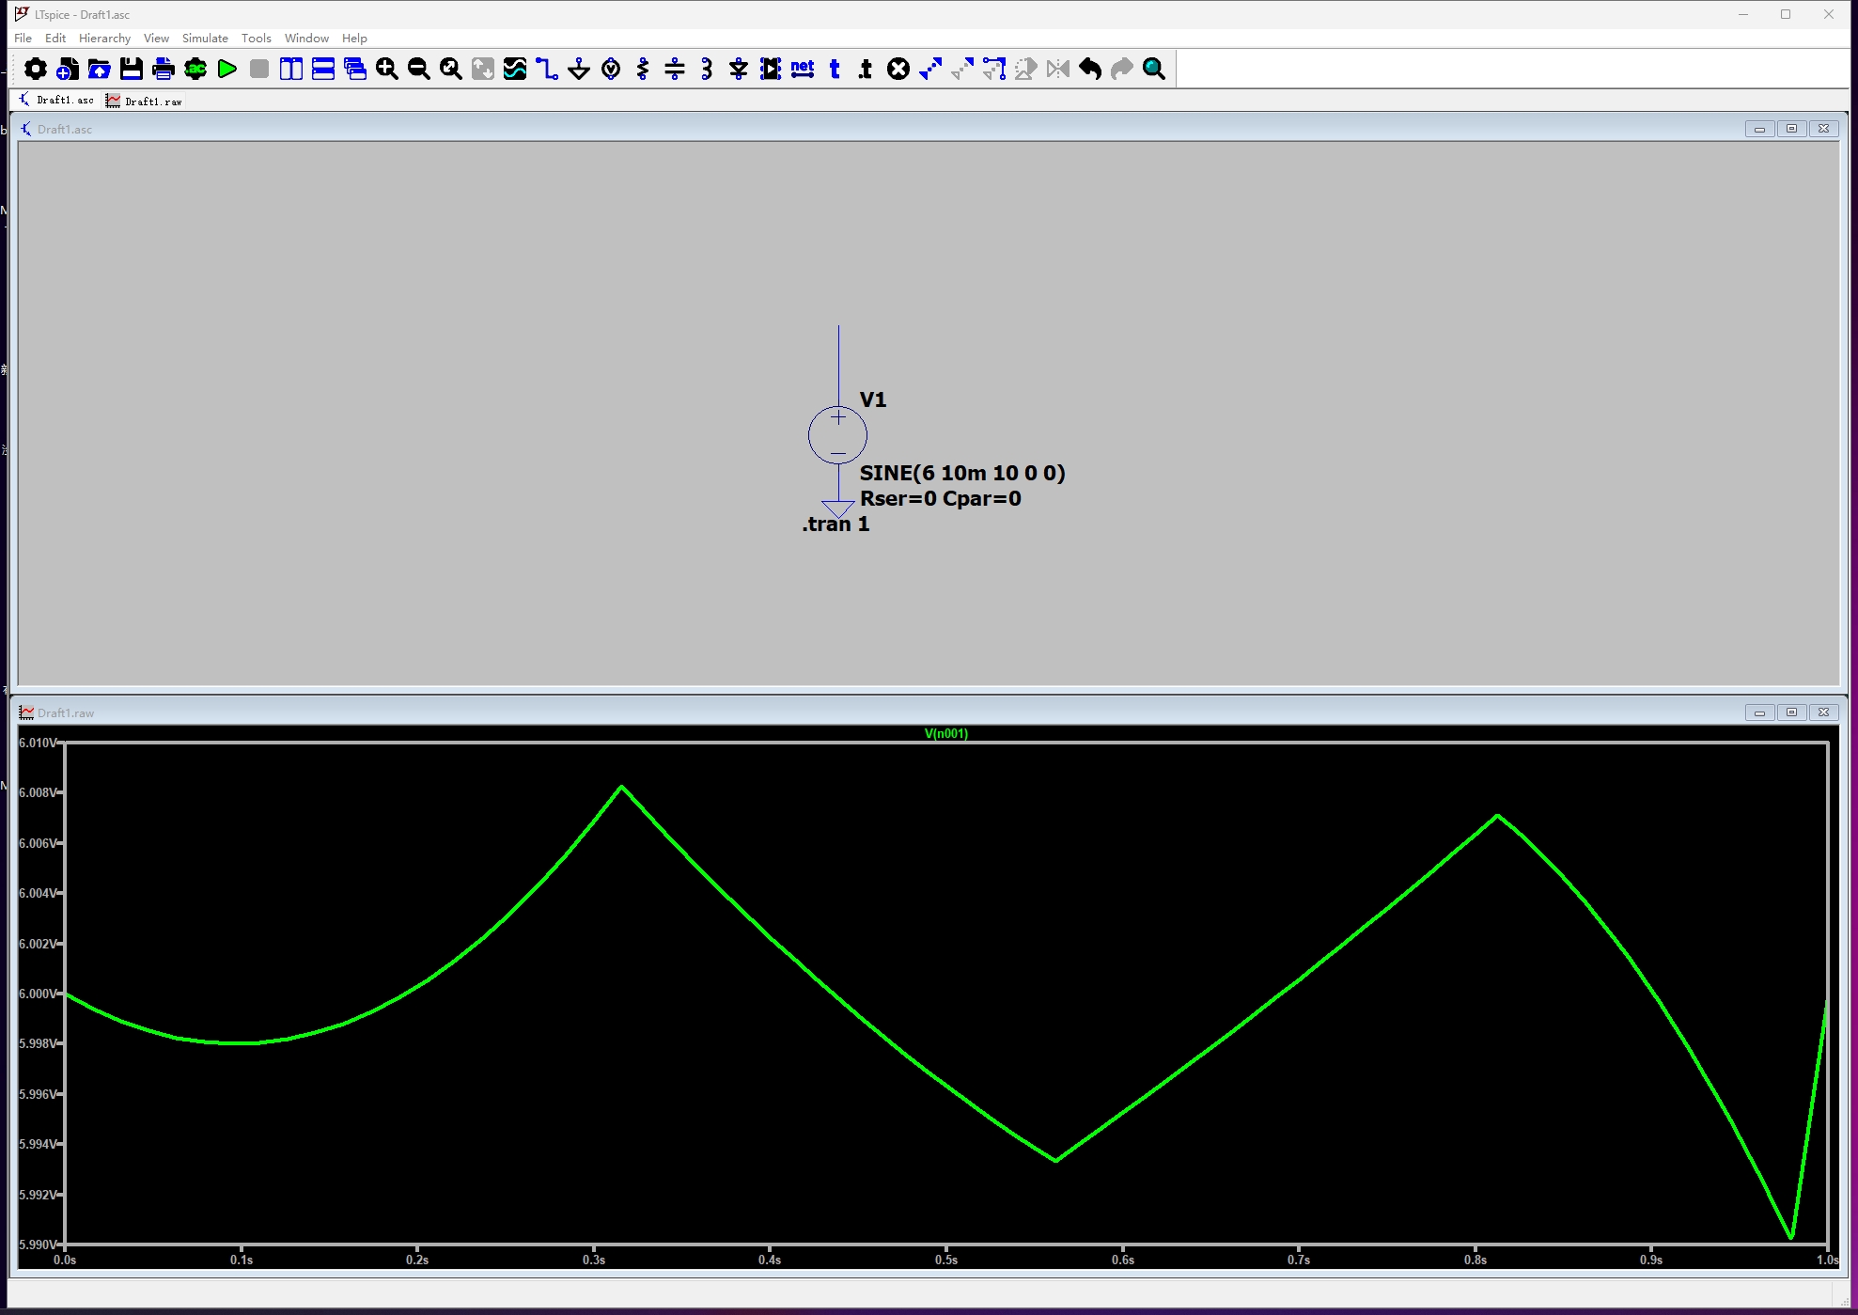1858x1315 pixels.
Task: Minimize the Draft1.raw sub-window
Action: coord(1759,712)
